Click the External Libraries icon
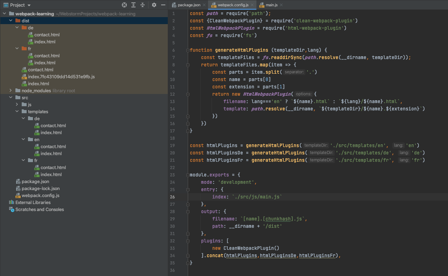 pos(12,203)
